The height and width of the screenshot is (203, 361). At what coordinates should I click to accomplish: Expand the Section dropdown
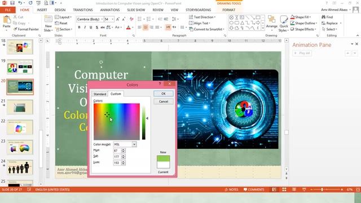[64, 29]
